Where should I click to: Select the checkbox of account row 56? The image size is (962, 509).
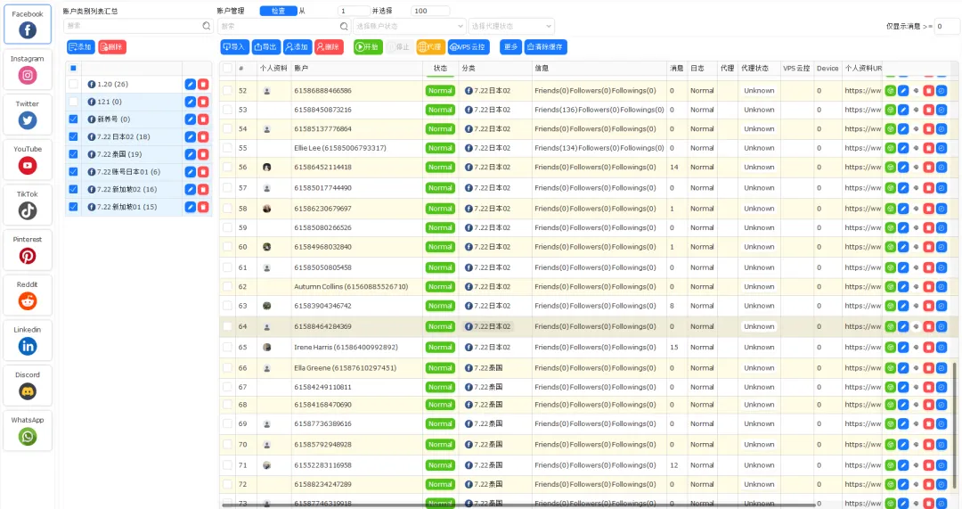tap(228, 167)
